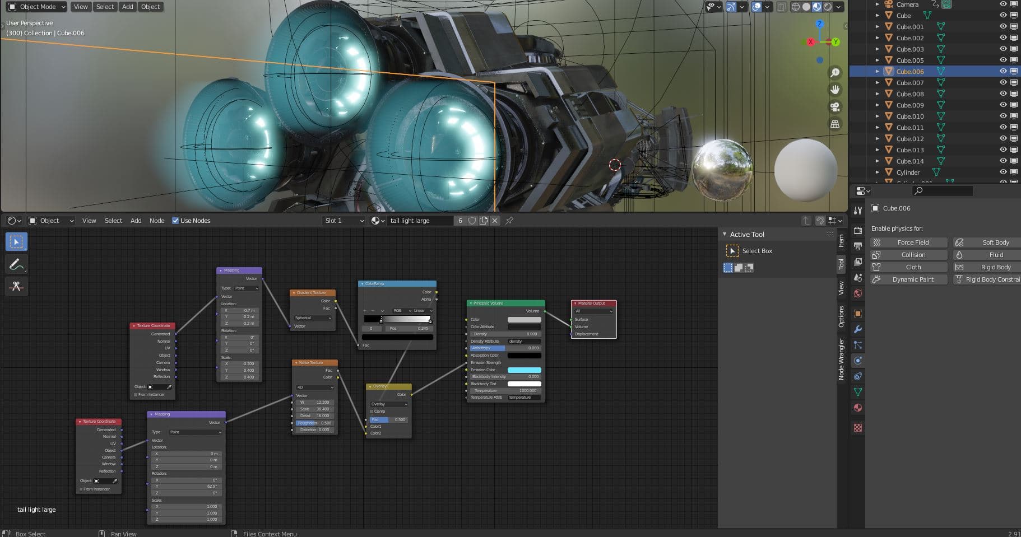Open the Node menu in node editor
This screenshot has height=537, width=1021.
(x=157, y=221)
